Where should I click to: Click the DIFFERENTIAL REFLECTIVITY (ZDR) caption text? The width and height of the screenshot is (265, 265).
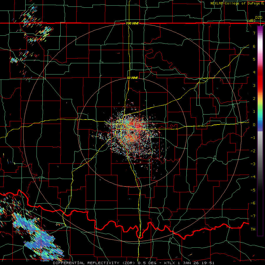coord(95,263)
